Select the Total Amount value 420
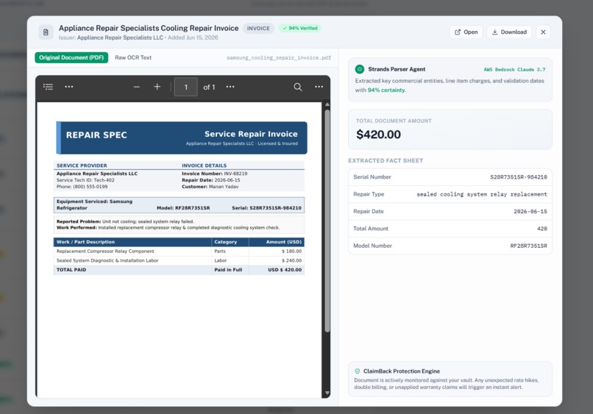This screenshot has height=414, width=593. [x=542, y=229]
